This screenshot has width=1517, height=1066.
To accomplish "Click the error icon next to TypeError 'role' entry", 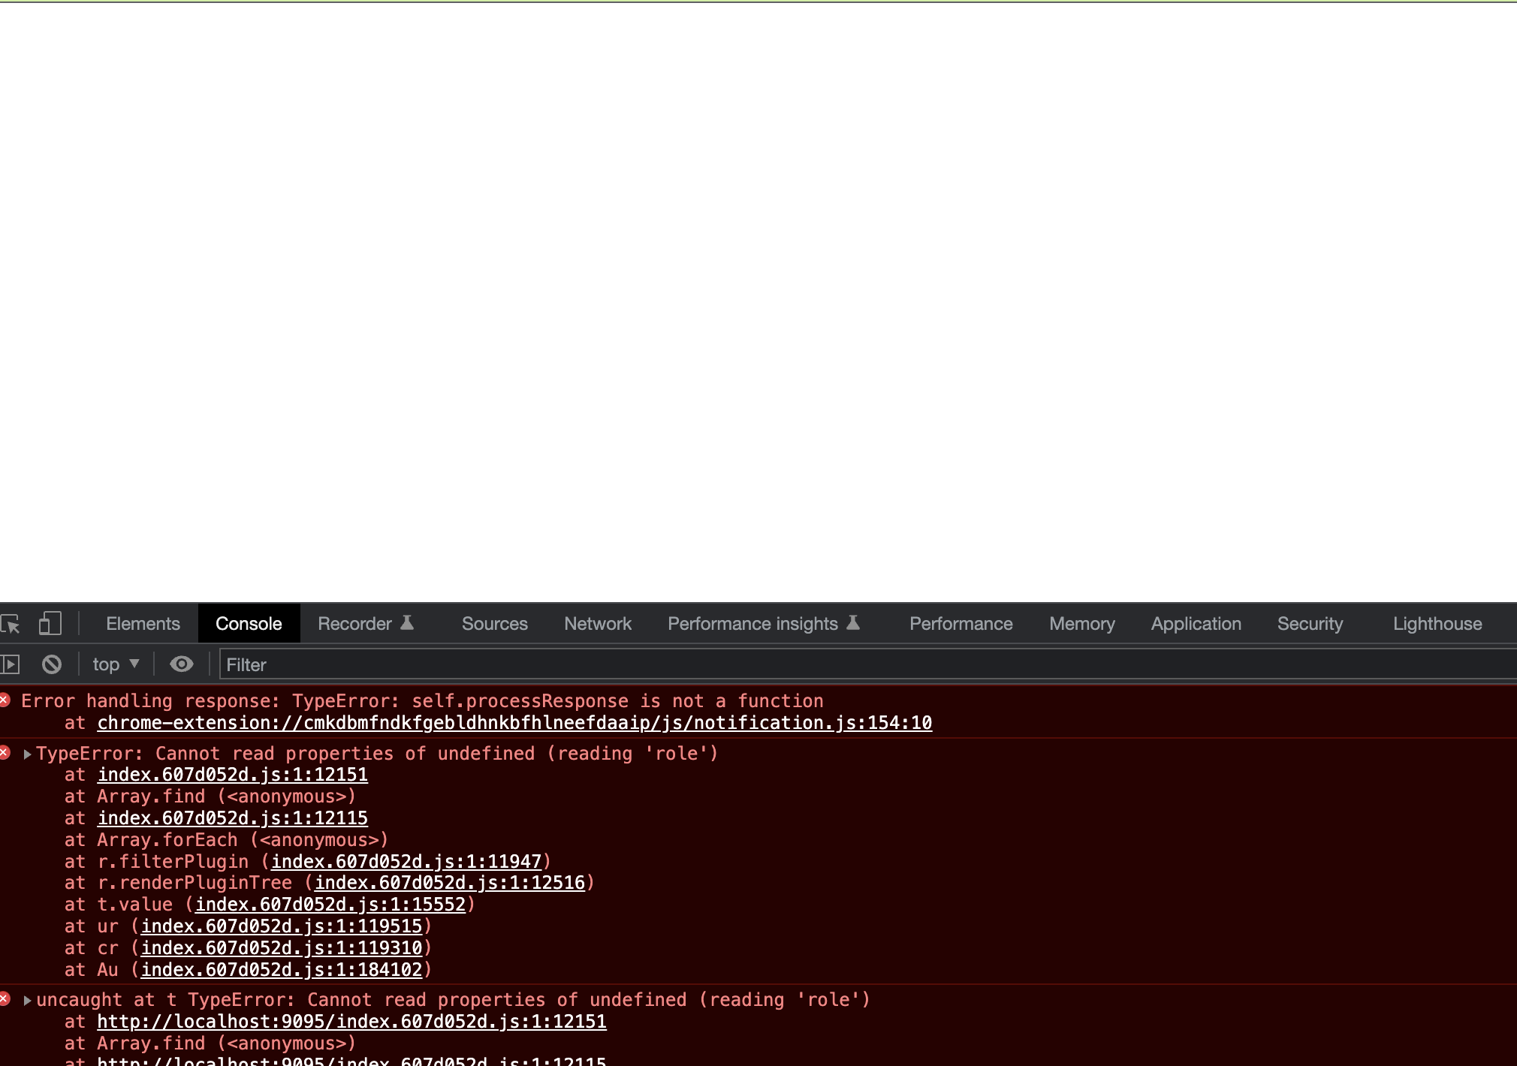I will (5, 752).
